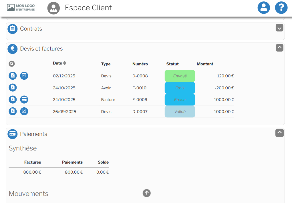
Task: Click the Emise status for F-0009
Action: [x=180, y=100]
